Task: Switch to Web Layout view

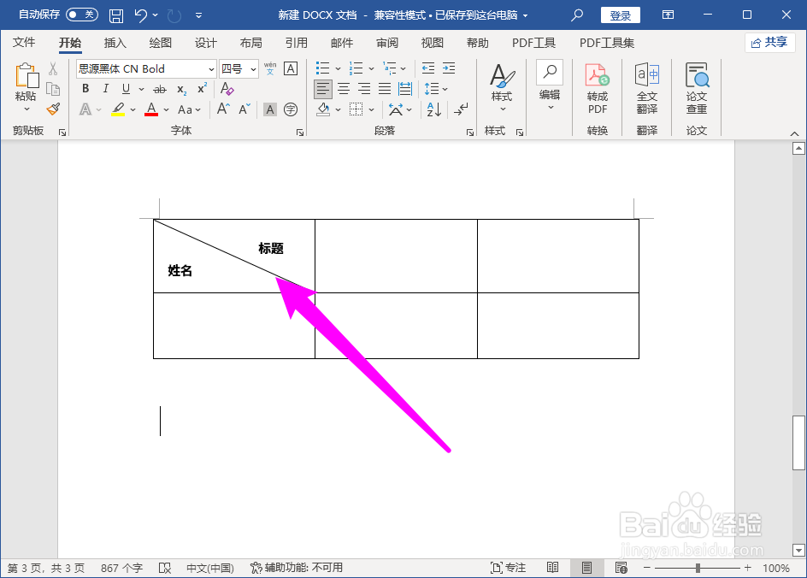Action: [x=621, y=568]
